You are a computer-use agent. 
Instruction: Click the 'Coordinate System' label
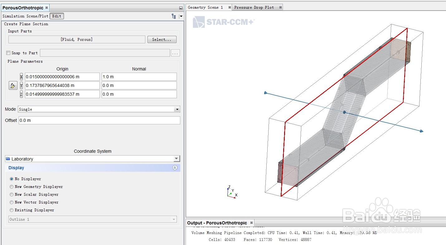tap(93, 151)
